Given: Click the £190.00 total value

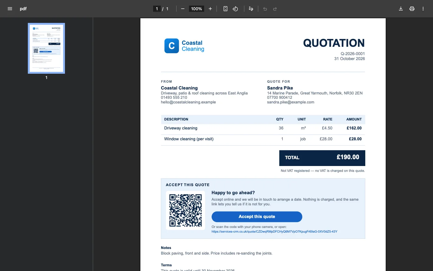Looking at the screenshot, I should coord(348,157).
